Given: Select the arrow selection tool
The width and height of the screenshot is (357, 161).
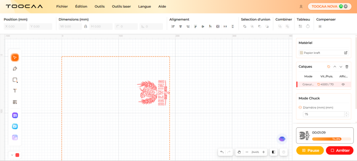Looking at the screenshot, I should 15,57.
